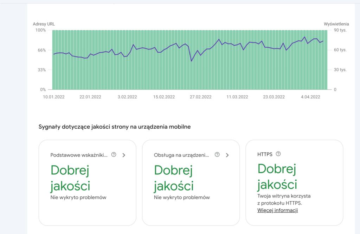This screenshot has width=360, height=234.
Task: Click the 27.02.2022 date label
Action: click(x=200, y=97)
